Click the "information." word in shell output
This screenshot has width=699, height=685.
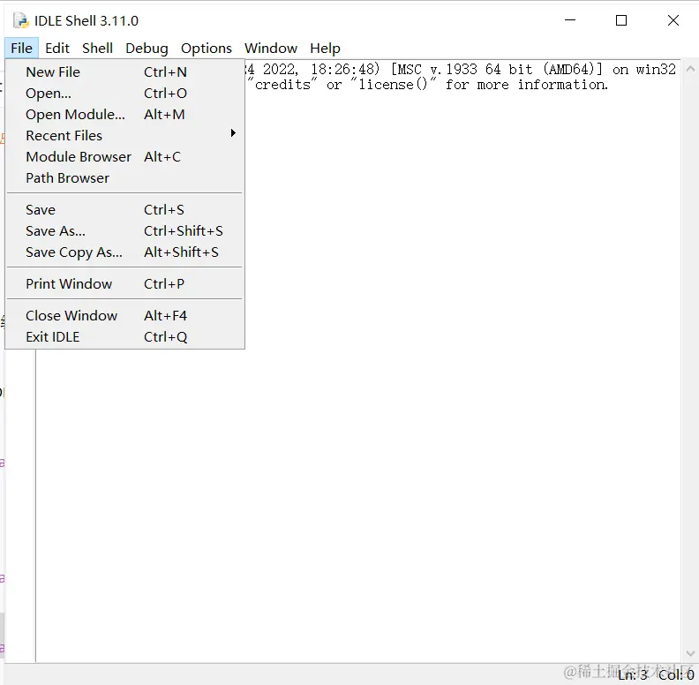click(x=562, y=85)
